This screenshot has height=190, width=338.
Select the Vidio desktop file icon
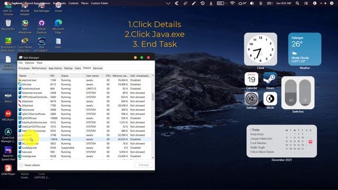click(59, 43)
